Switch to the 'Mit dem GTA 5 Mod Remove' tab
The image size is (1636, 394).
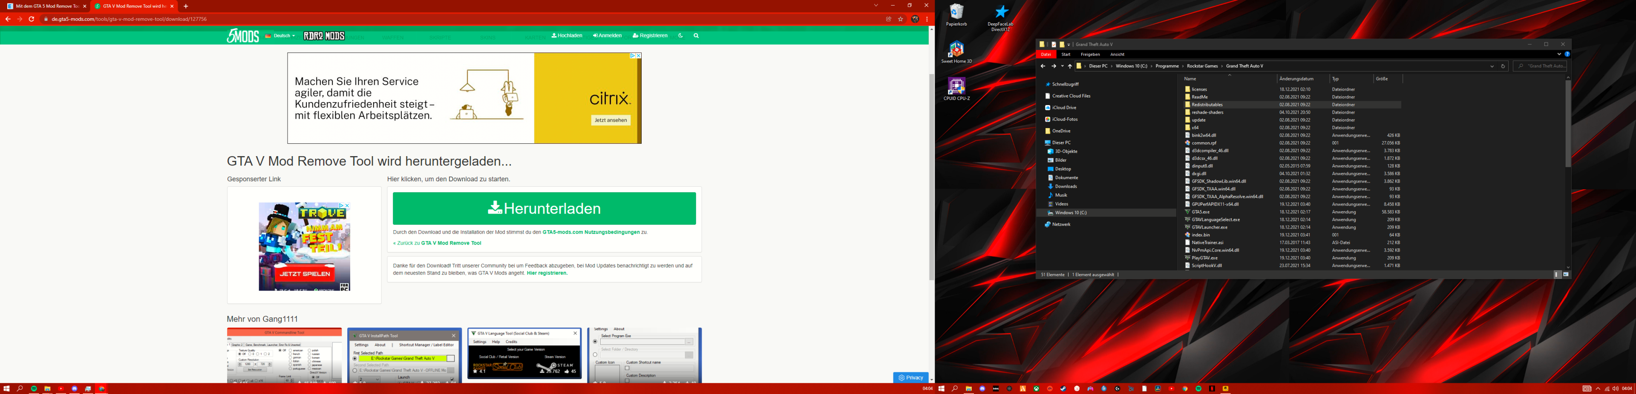click(x=46, y=6)
